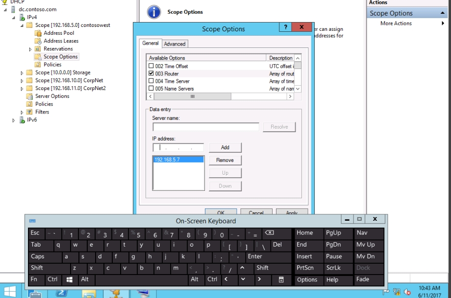Select the Address Leases icon

click(38, 41)
